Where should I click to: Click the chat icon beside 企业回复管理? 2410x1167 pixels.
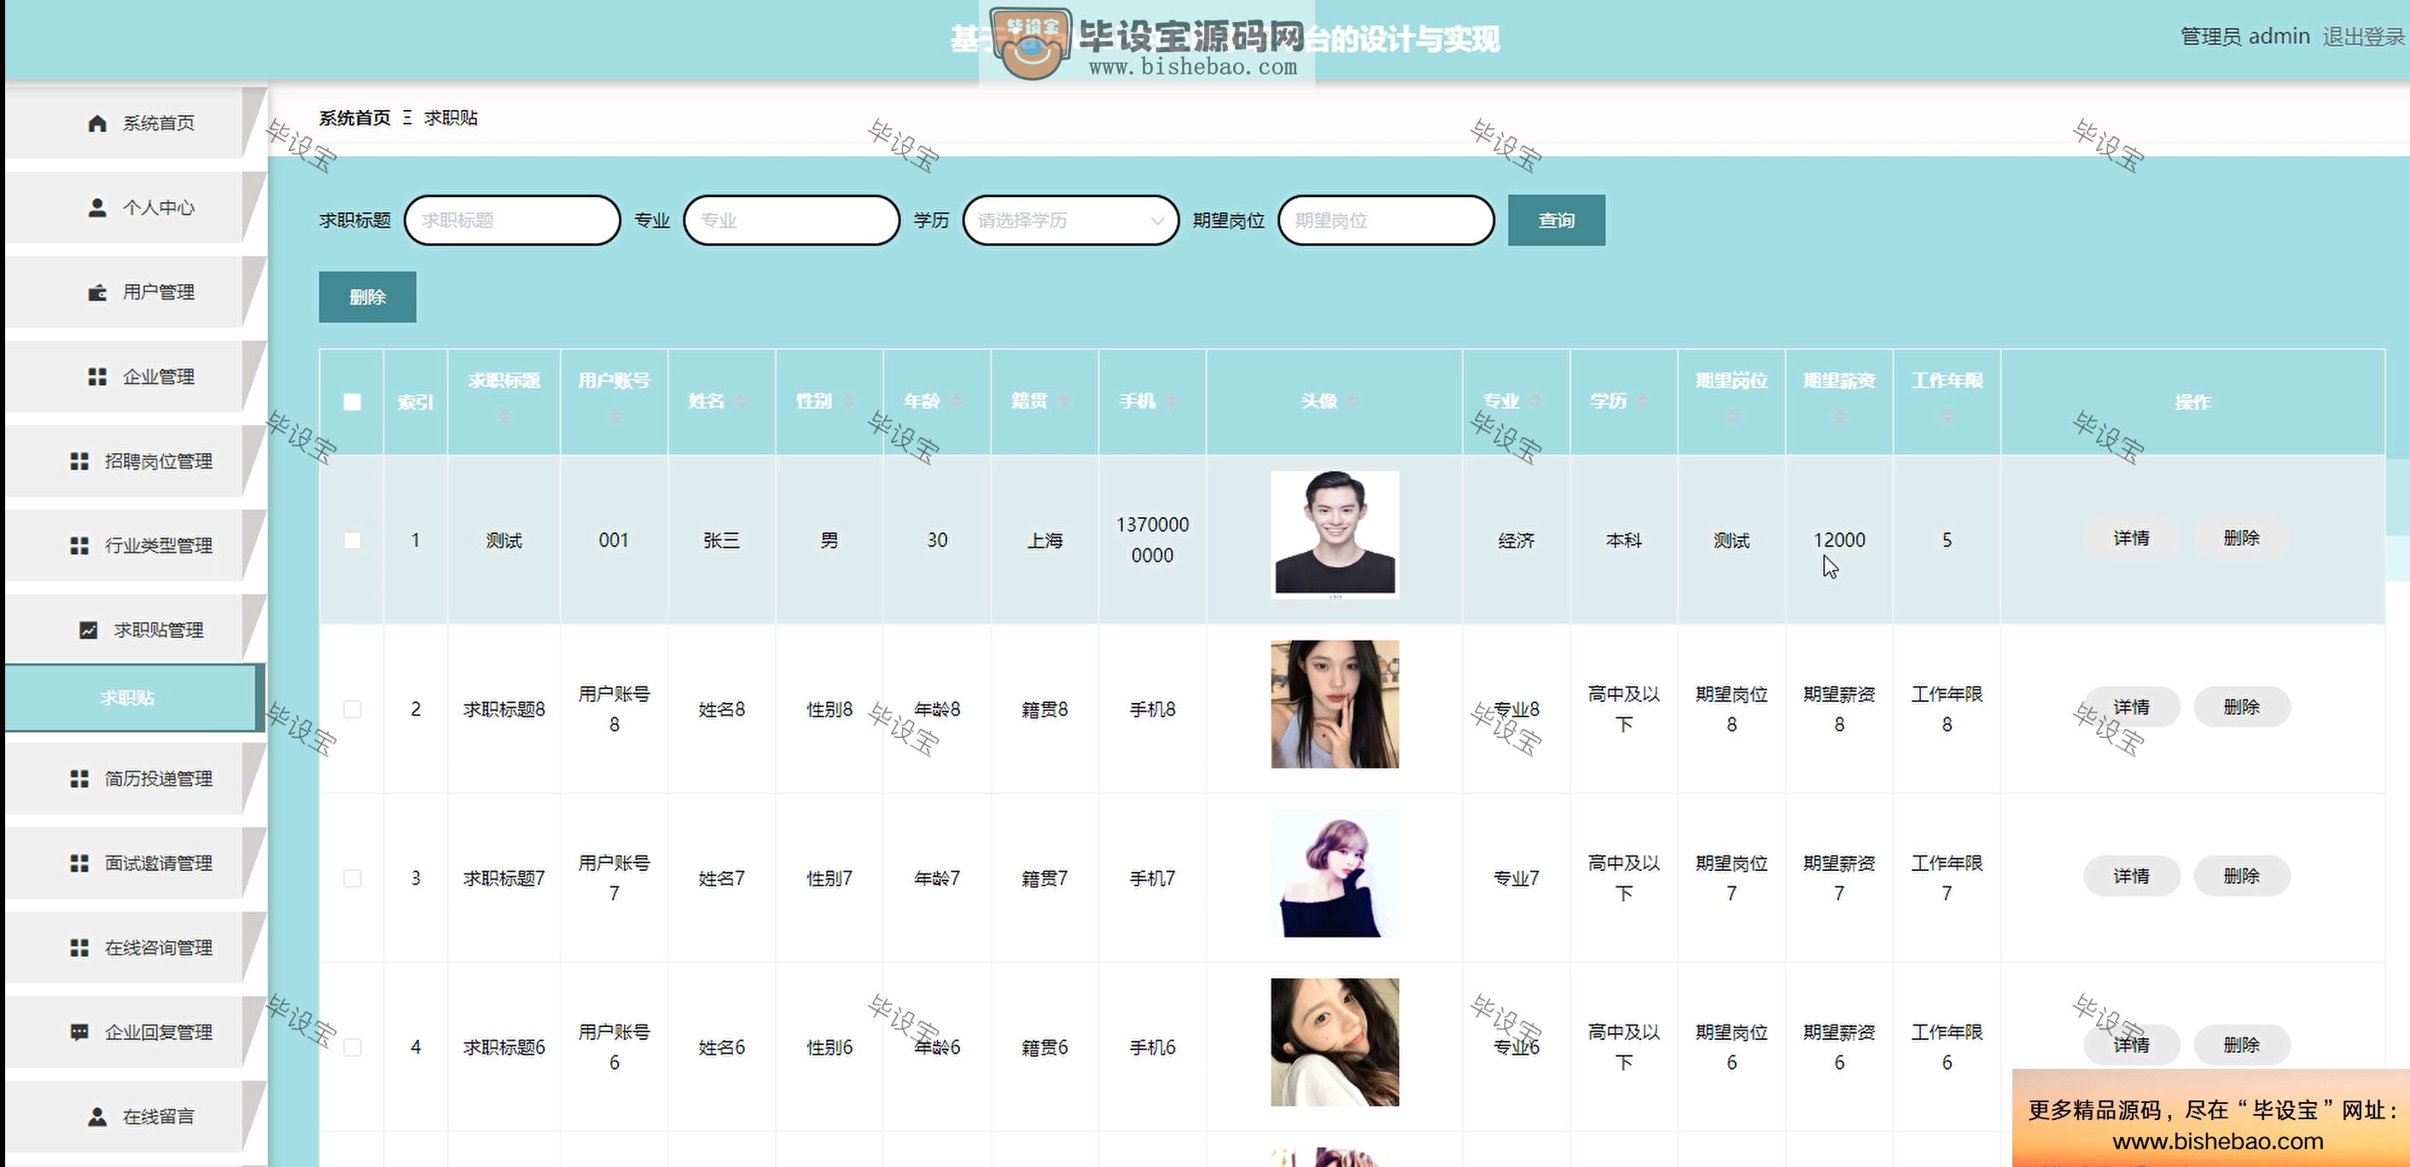click(x=79, y=1032)
